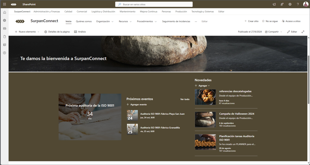
Task: Expand the Compartir dropdown
Action: tap(274, 32)
